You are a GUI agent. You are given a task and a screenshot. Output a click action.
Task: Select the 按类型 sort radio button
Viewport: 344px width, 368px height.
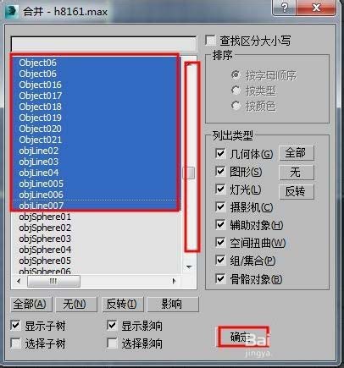pos(236,91)
